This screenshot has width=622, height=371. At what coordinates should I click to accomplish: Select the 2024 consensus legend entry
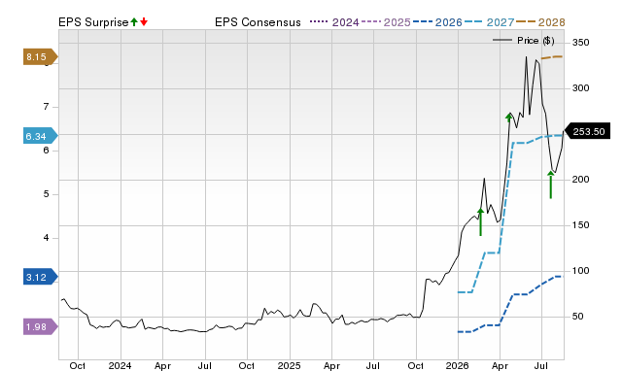(x=334, y=22)
